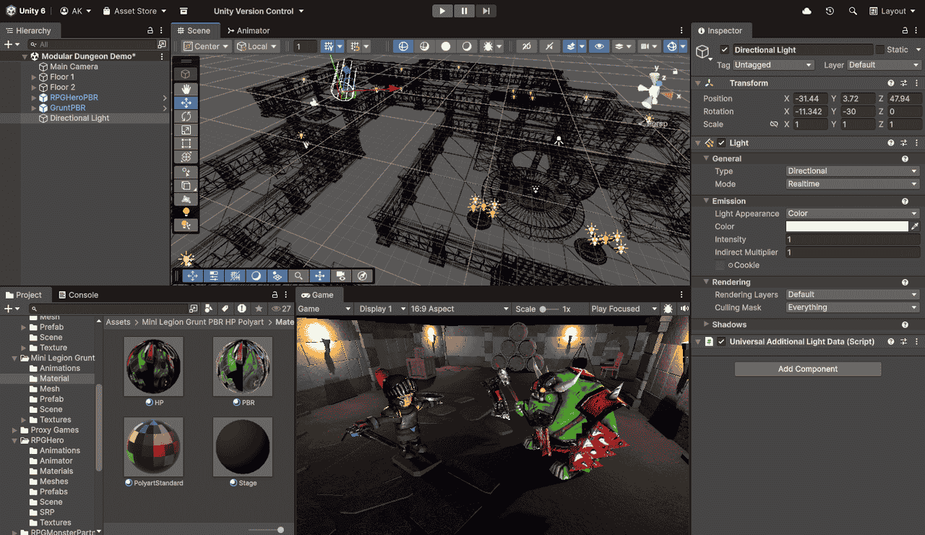Click the search magnifier in top toolbar
925x535 pixels.
pyautogui.click(x=853, y=11)
